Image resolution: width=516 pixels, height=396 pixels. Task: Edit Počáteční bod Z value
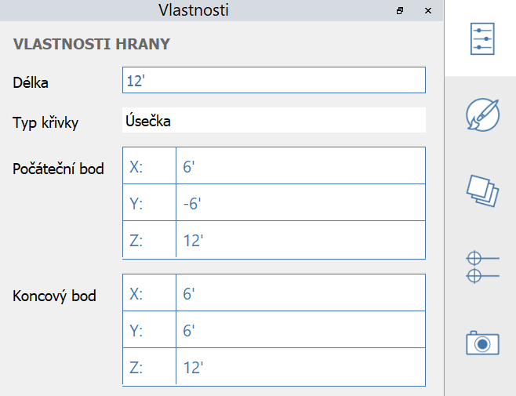pos(300,240)
